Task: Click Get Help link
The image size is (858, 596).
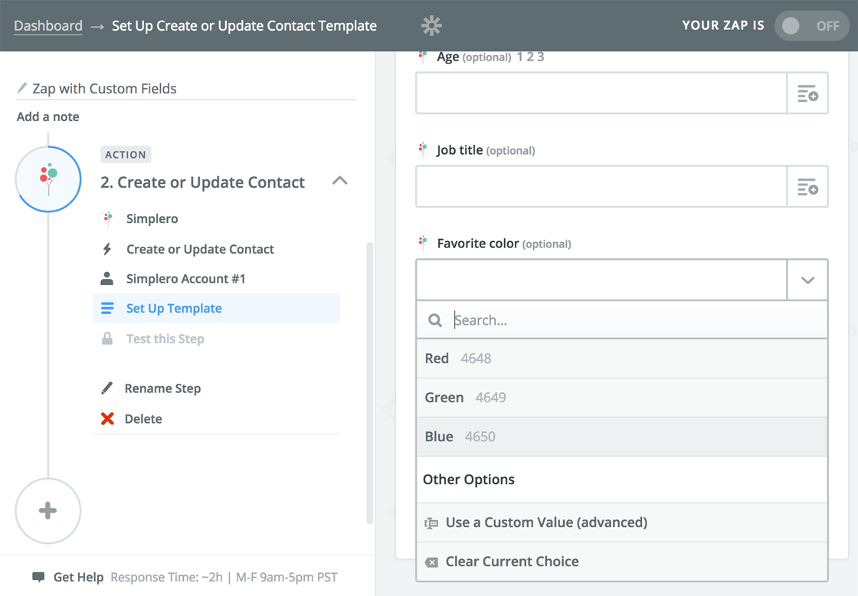Action: coord(78,577)
